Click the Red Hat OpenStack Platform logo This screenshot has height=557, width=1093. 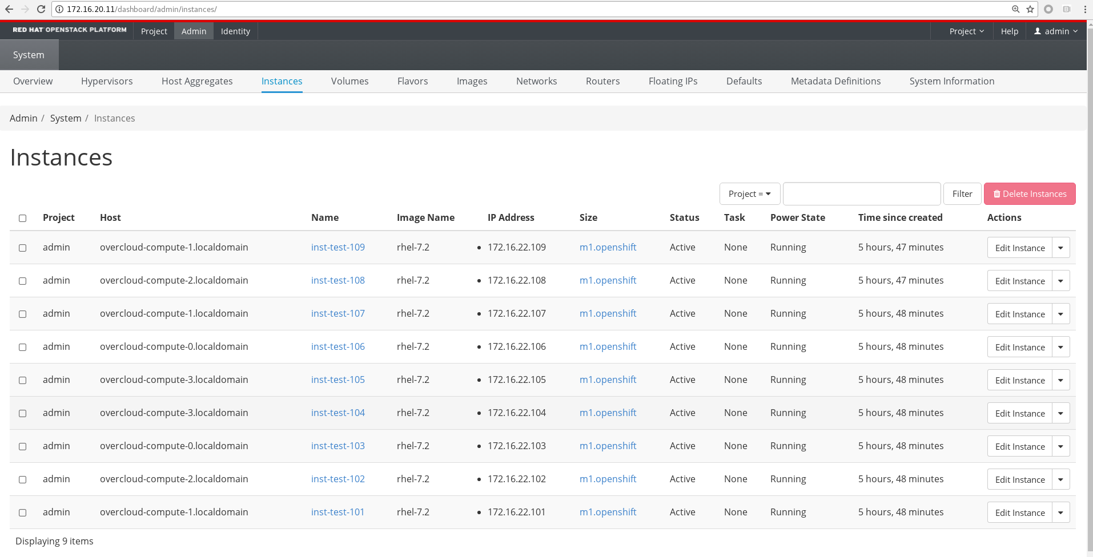click(70, 30)
